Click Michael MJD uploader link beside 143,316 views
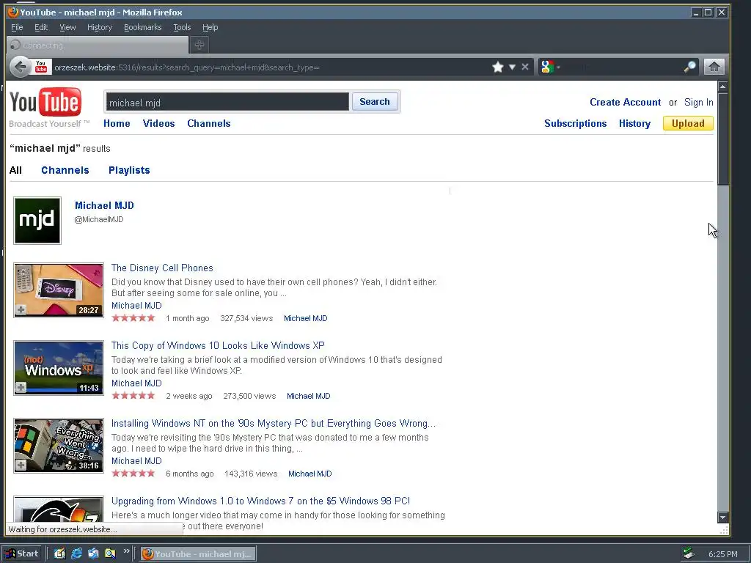Image resolution: width=751 pixels, height=563 pixels. 310,474
